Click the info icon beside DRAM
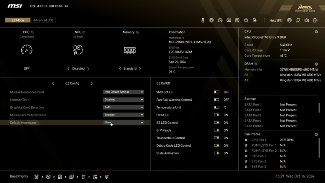 pyautogui.click(x=255, y=64)
